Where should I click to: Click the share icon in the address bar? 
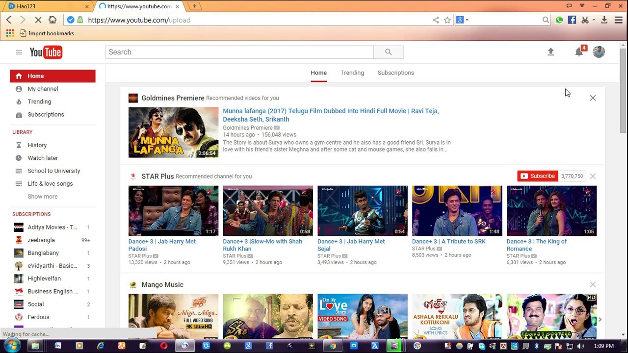436,20
